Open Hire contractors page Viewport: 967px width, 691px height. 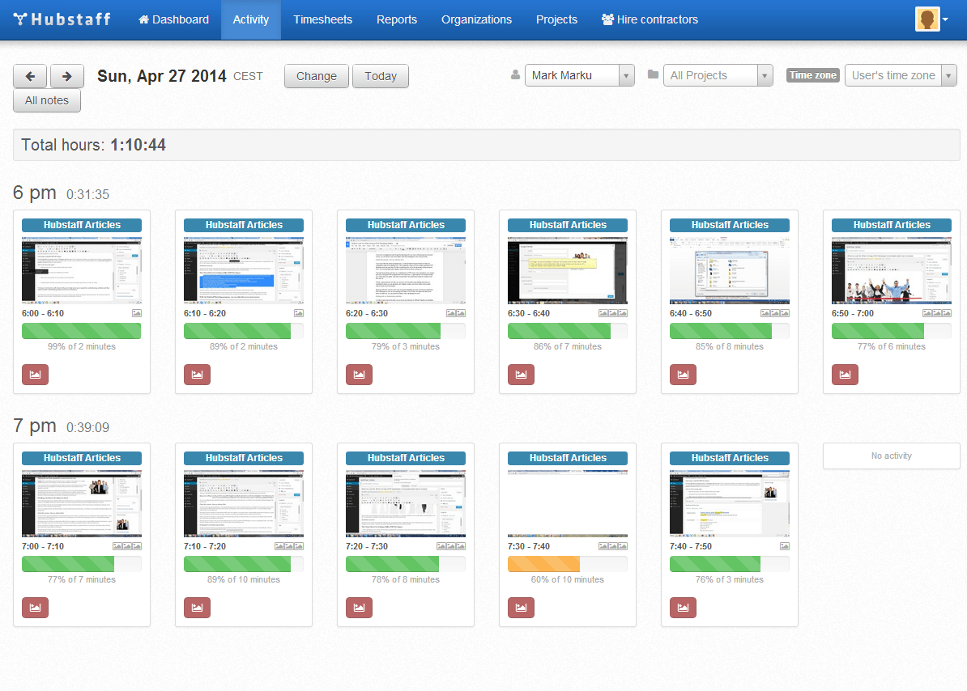tap(650, 19)
